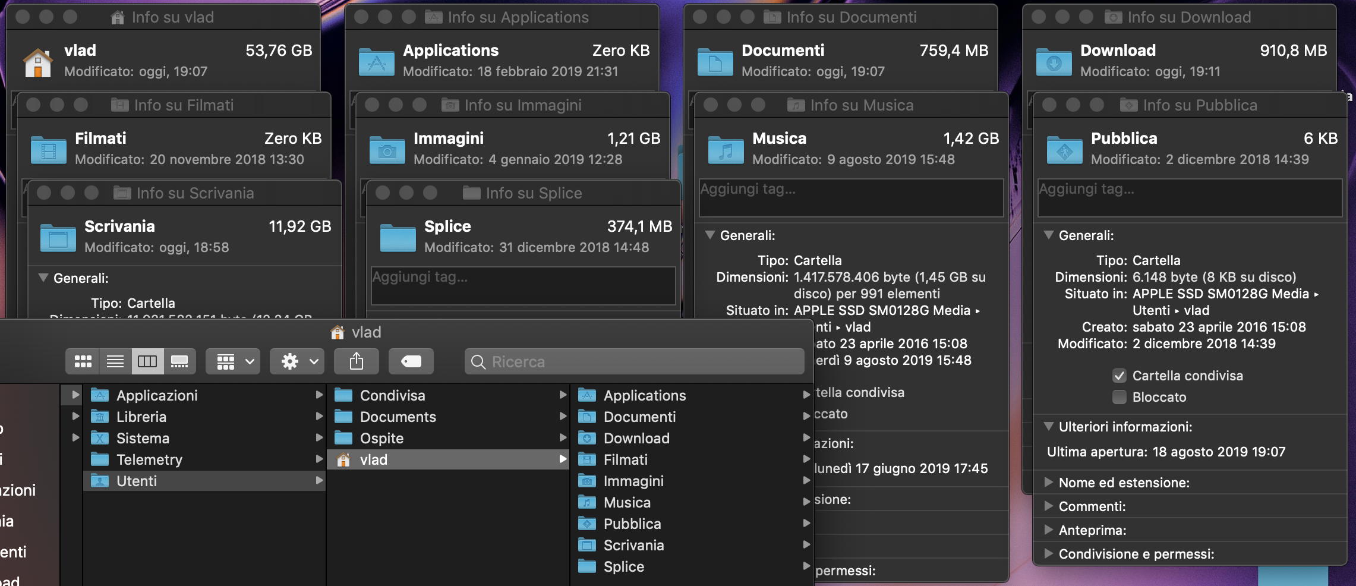Image resolution: width=1356 pixels, height=586 pixels.
Task: Collapse Ulteriori informazioni in Pubblica info
Action: (x=1049, y=427)
